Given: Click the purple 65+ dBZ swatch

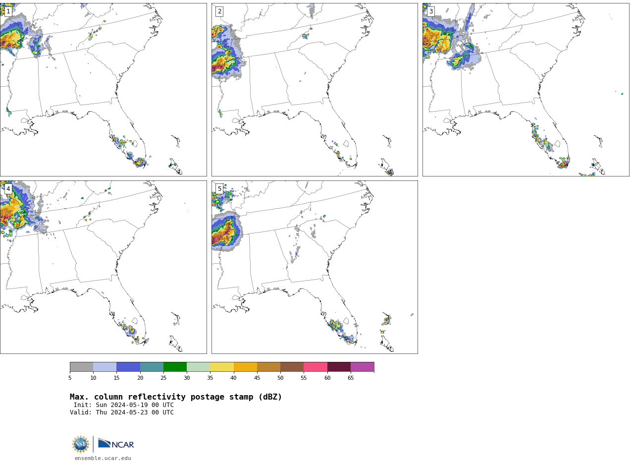Looking at the screenshot, I should (x=362, y=367).
